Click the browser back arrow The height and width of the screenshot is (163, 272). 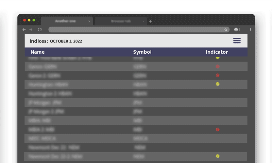click(x=24, y=30)
